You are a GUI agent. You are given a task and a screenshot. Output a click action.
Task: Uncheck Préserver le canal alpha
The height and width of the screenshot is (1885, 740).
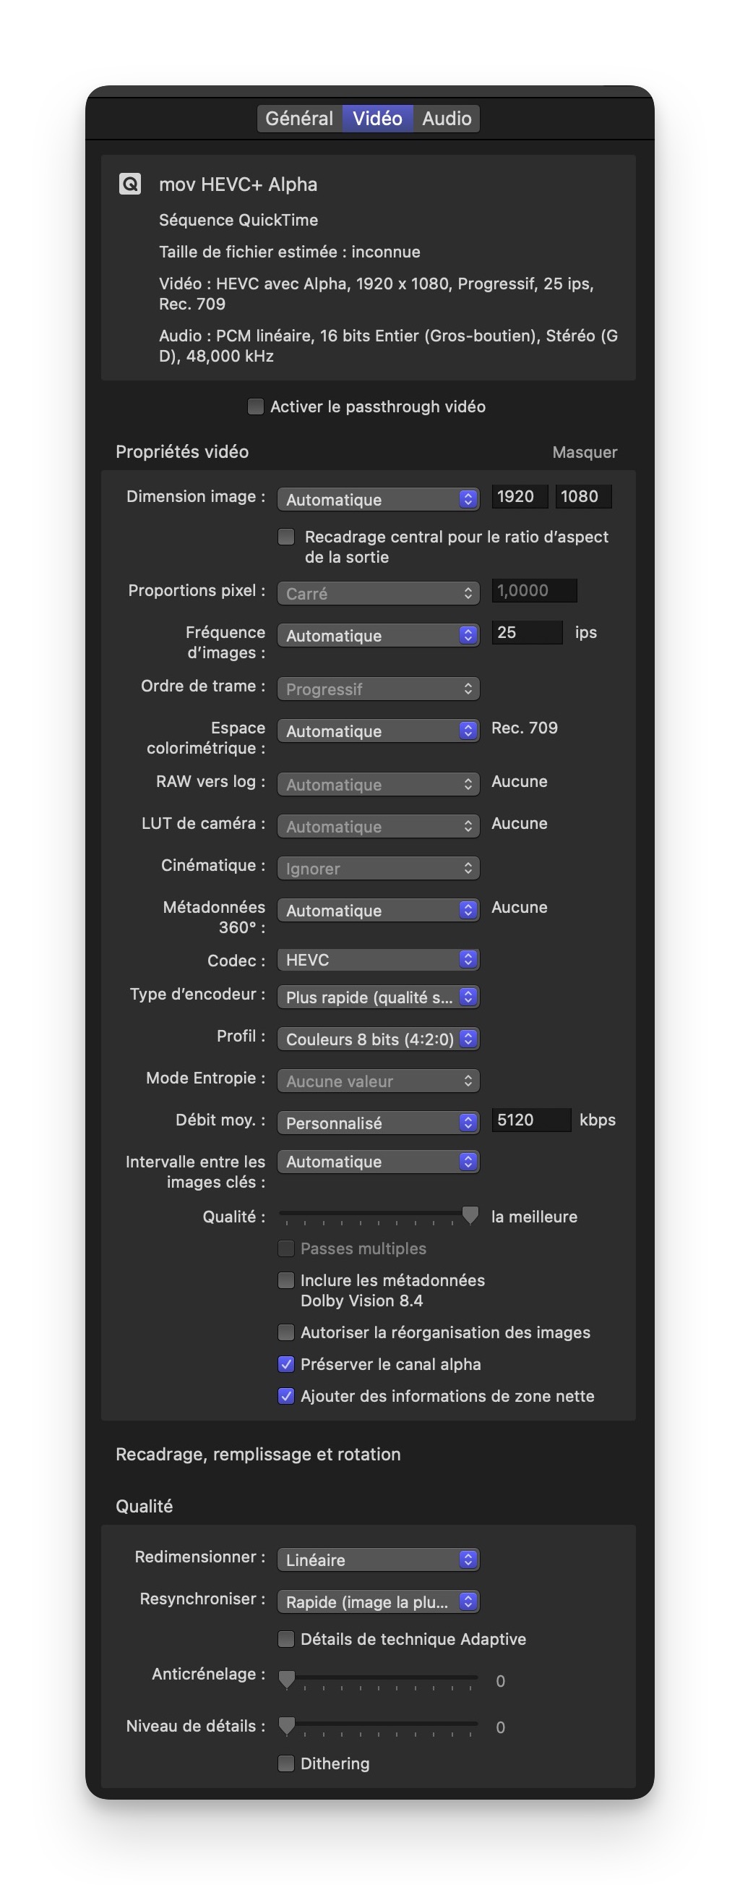286,1364
